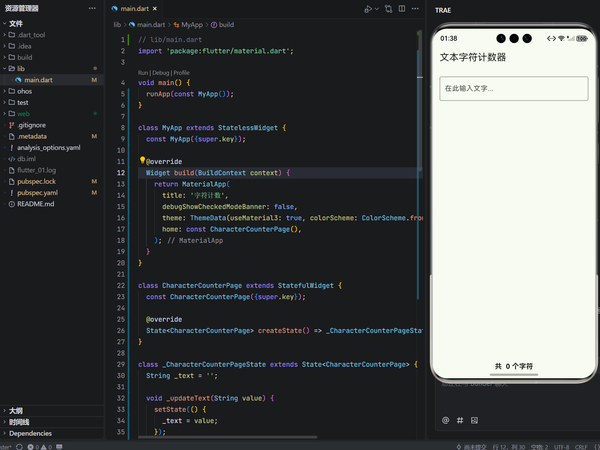The width and height of the screenshot is (600, 450).
Task: Click the 空格: 2 indentation setting
Action: coord(539,447)
